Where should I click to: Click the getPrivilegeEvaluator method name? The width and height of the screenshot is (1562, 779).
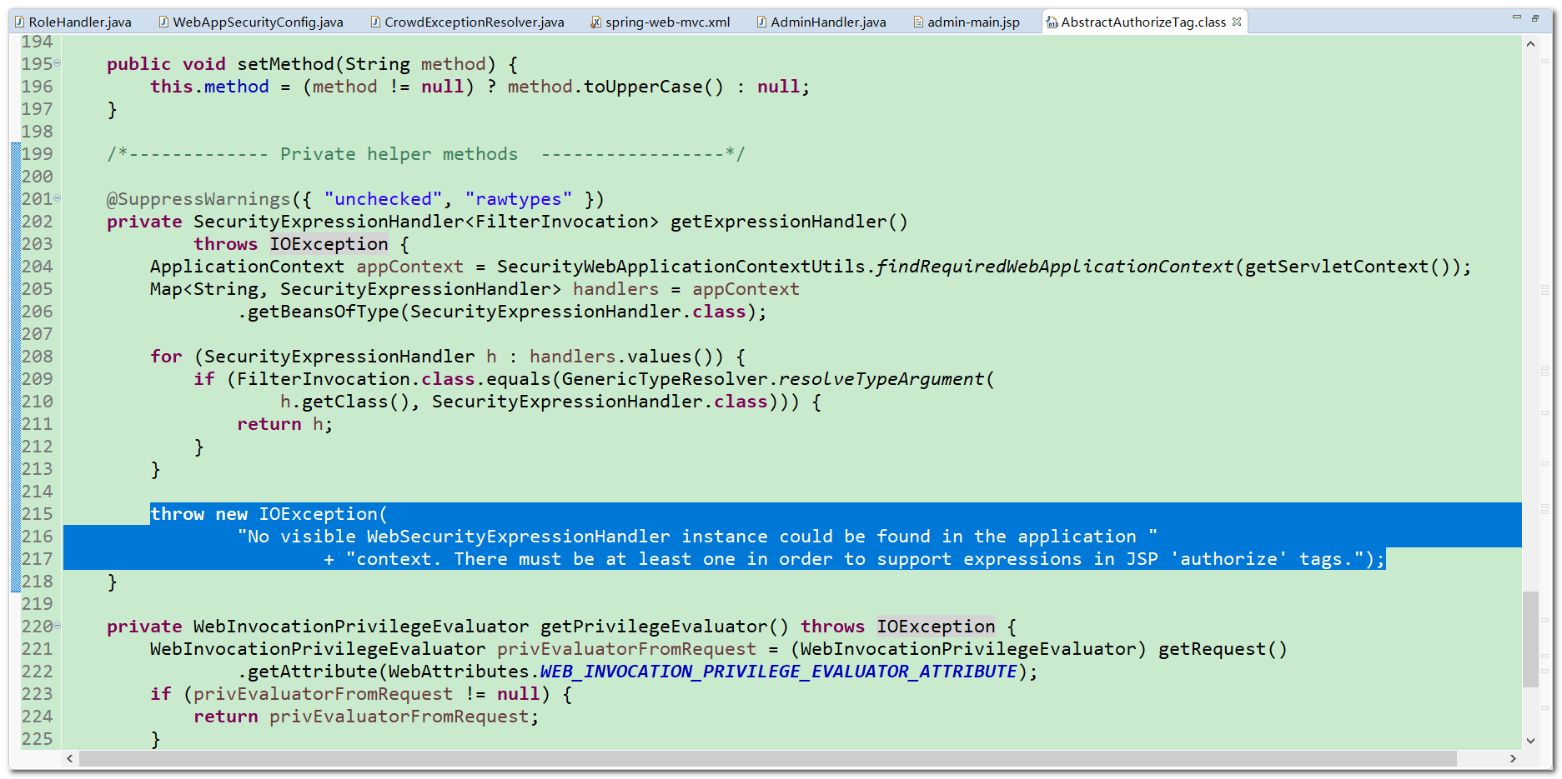pos(653,627)
